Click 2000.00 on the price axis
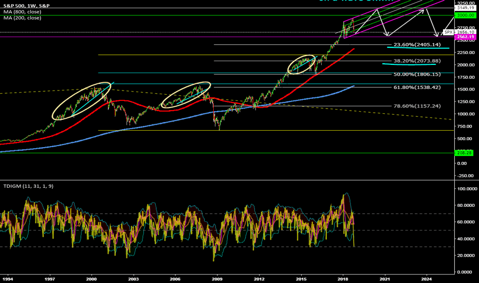The width and height of the screenshot is (479, 283). pyautogui.click(x=466, y=65)
